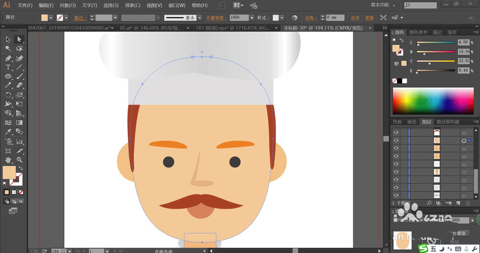
Task: Select the Line Segment tool
Action: (x=19, y=67)
